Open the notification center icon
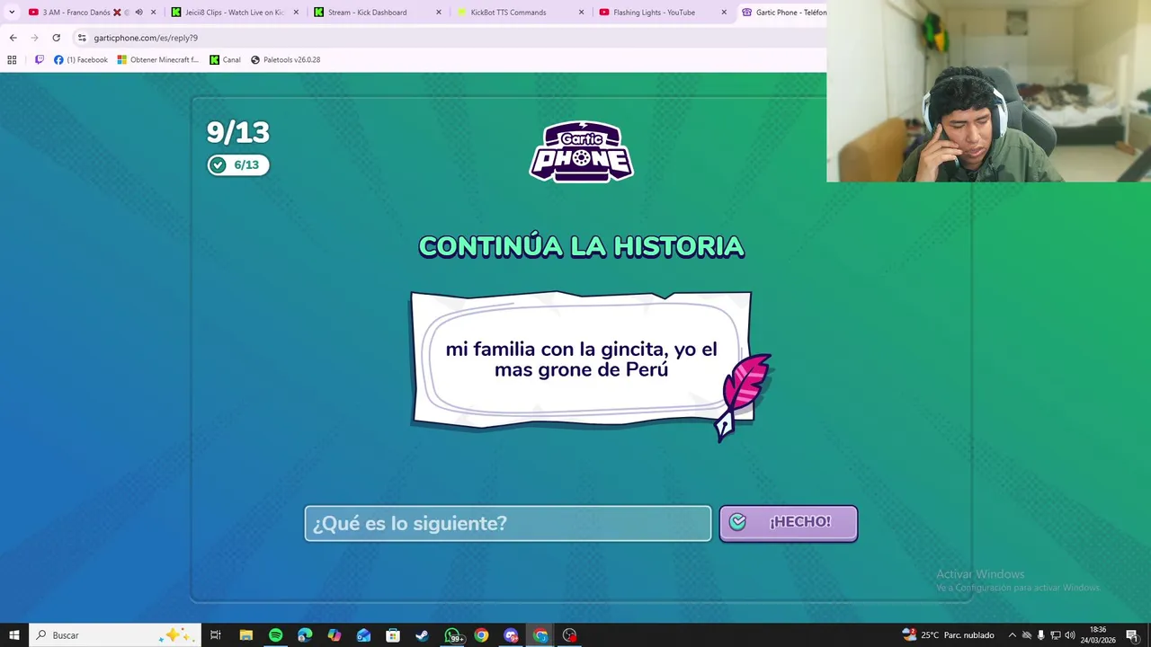1151x647 pixels. (1131, 635)
